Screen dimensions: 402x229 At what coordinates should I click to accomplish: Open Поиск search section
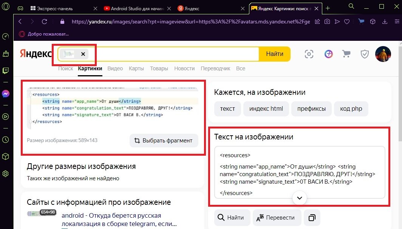click(66, 68)
